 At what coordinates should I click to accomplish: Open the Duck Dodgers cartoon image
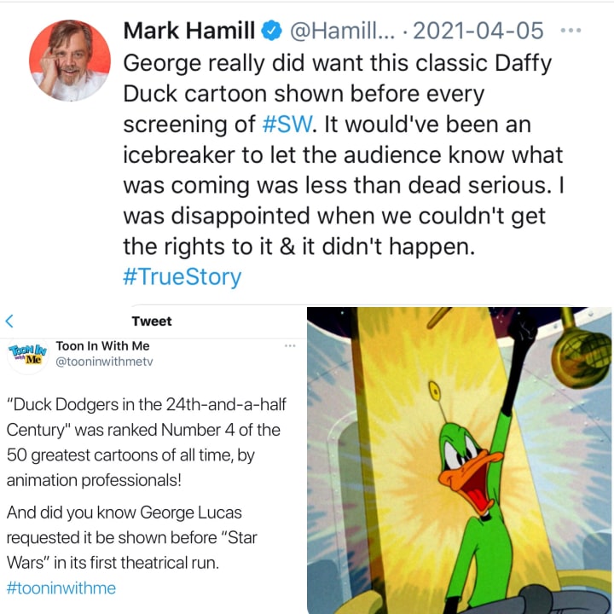coord(460,460)
